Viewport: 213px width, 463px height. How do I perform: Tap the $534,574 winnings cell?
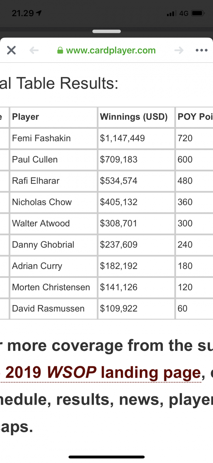coord(136,181)
